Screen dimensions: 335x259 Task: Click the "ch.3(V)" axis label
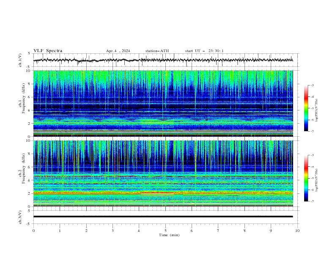[x=20, y=217]
